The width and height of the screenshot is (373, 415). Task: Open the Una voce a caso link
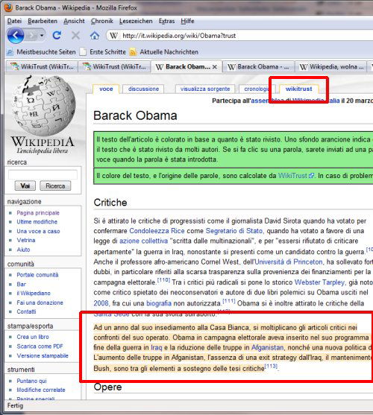point(38,231)
